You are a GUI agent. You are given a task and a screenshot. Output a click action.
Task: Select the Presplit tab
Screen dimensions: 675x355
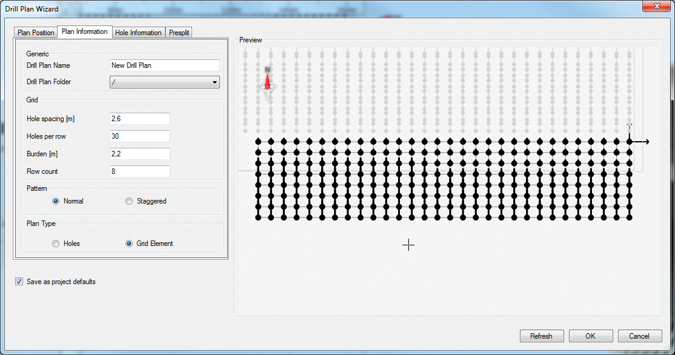[x=179, y=33]
